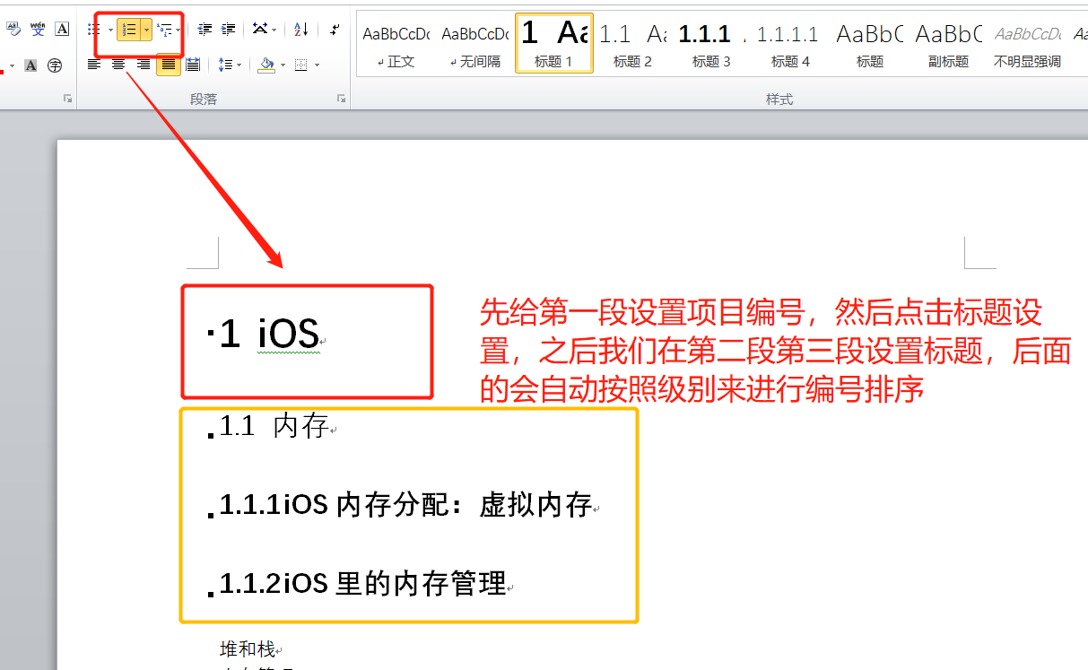Decrease the paragraph indent
This screenshot has width=1088, height=670.
pyautogui.click(x=205, y=30)
